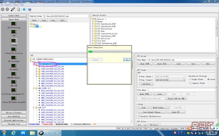Select CAFD_00002ABF_004_000_050 row
This screenshot has width=219, height=136.
click(x=53, y=81)
